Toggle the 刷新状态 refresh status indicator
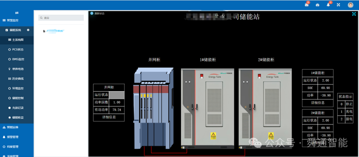 click(x=98, y=14)
